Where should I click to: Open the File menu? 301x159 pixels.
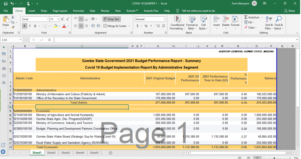(6, 11)
